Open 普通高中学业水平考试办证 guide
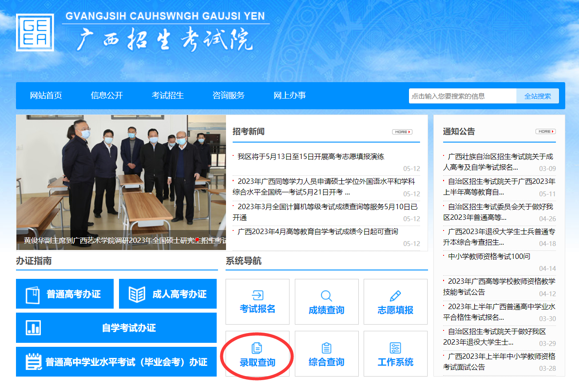This screenshot has width=579, height=385. pyautogui.click(x=116, y=362)
